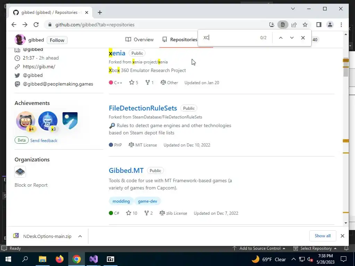Bookmark this page with the star icon
The height and width of the screenshot is (266, 355).
pos(305,25)
